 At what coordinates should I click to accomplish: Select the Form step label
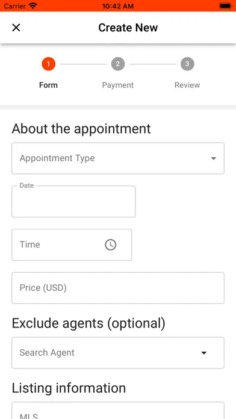48,85
